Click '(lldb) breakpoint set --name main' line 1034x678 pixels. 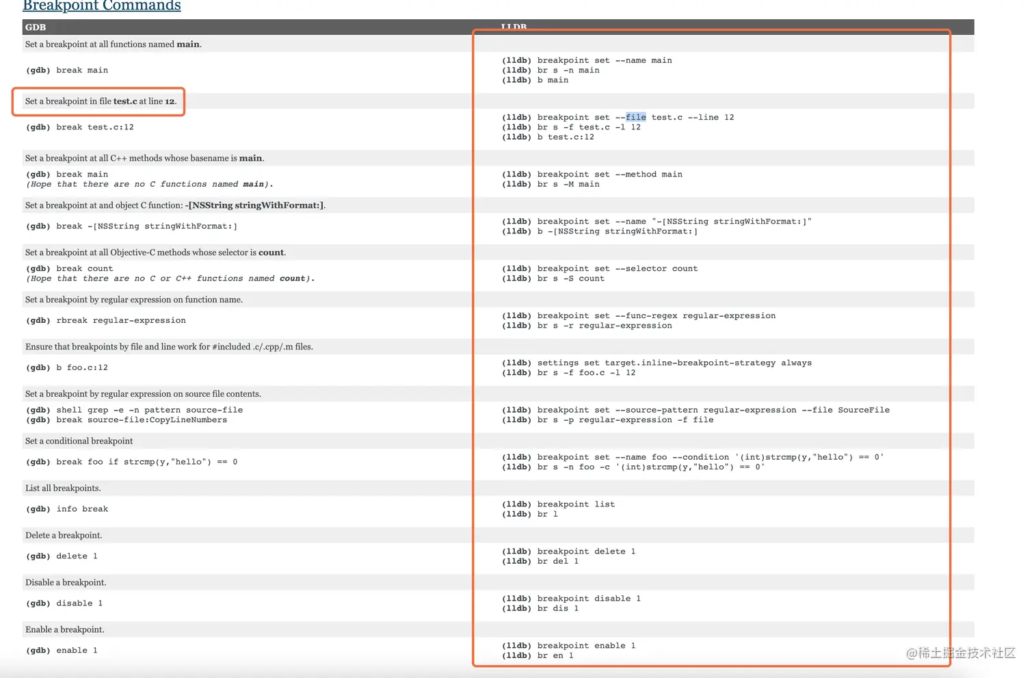pos(587,60)
